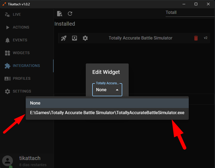
Task: Click the Installed heading
Action: [x=65, y=24]
